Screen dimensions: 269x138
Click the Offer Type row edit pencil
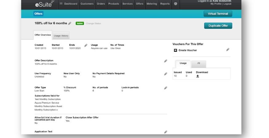(x=166, y=88)
